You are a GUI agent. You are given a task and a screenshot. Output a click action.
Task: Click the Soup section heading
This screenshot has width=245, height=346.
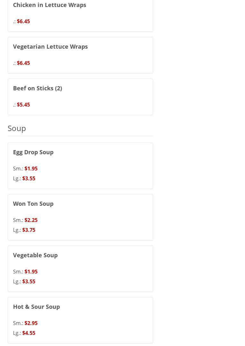17,128
